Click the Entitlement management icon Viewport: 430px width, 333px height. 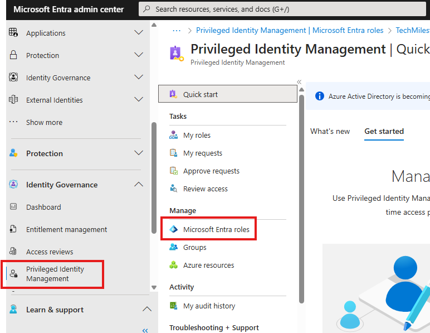pos(13,229)
